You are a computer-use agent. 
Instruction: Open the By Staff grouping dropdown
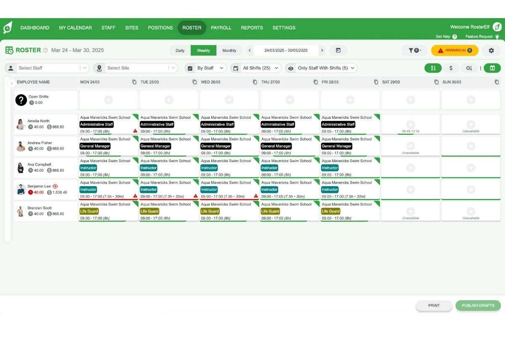tap(206, 68)
